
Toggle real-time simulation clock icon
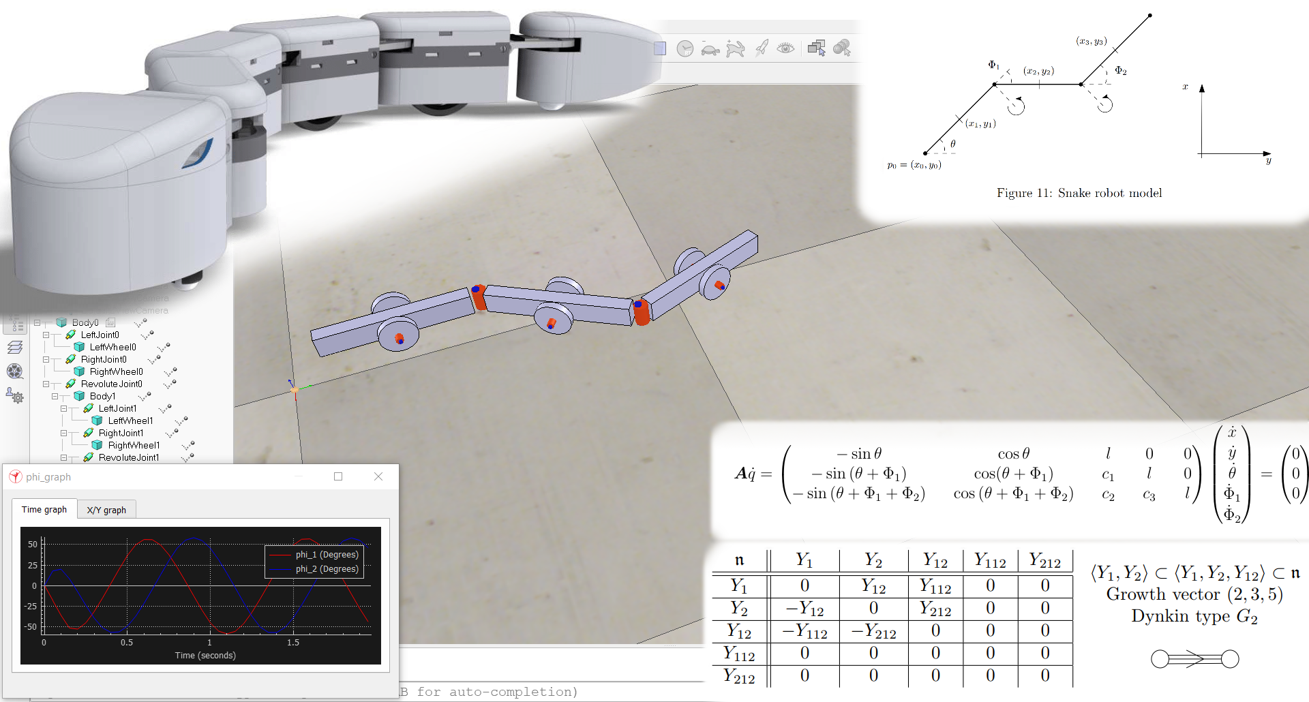pos(684,48)
